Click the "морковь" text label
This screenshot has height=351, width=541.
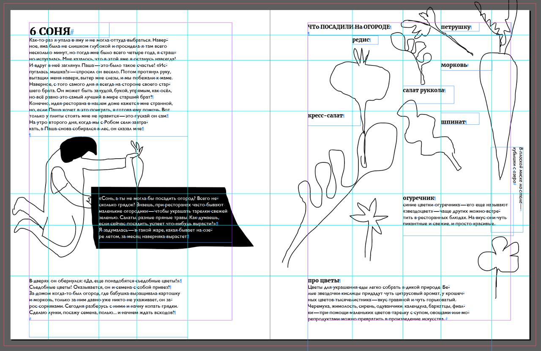pyautogui.click(x=454, y=65)
